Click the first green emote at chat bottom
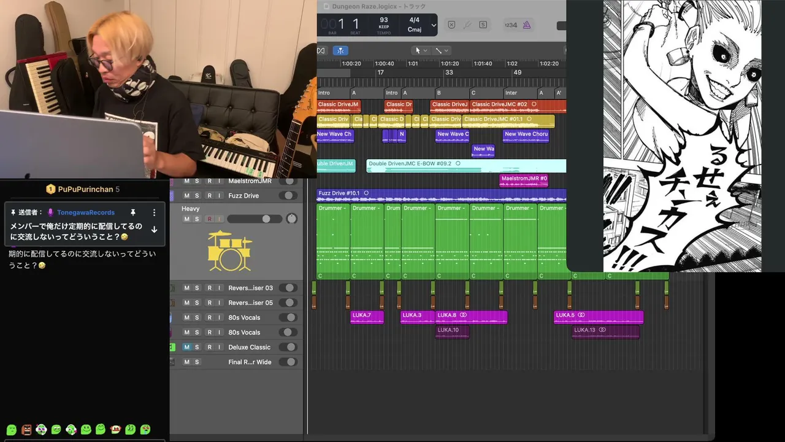 (x=11, y=429)
